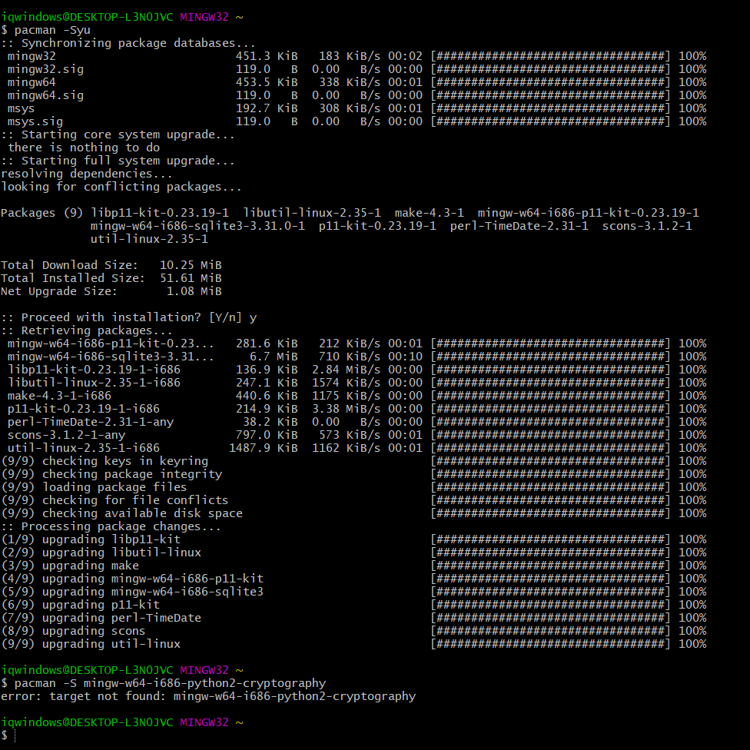The height and width of the screenshot is (750, 750).
Task: Click '6.7 MiB' size of sqlite3 download
Action: pos(274,357)
